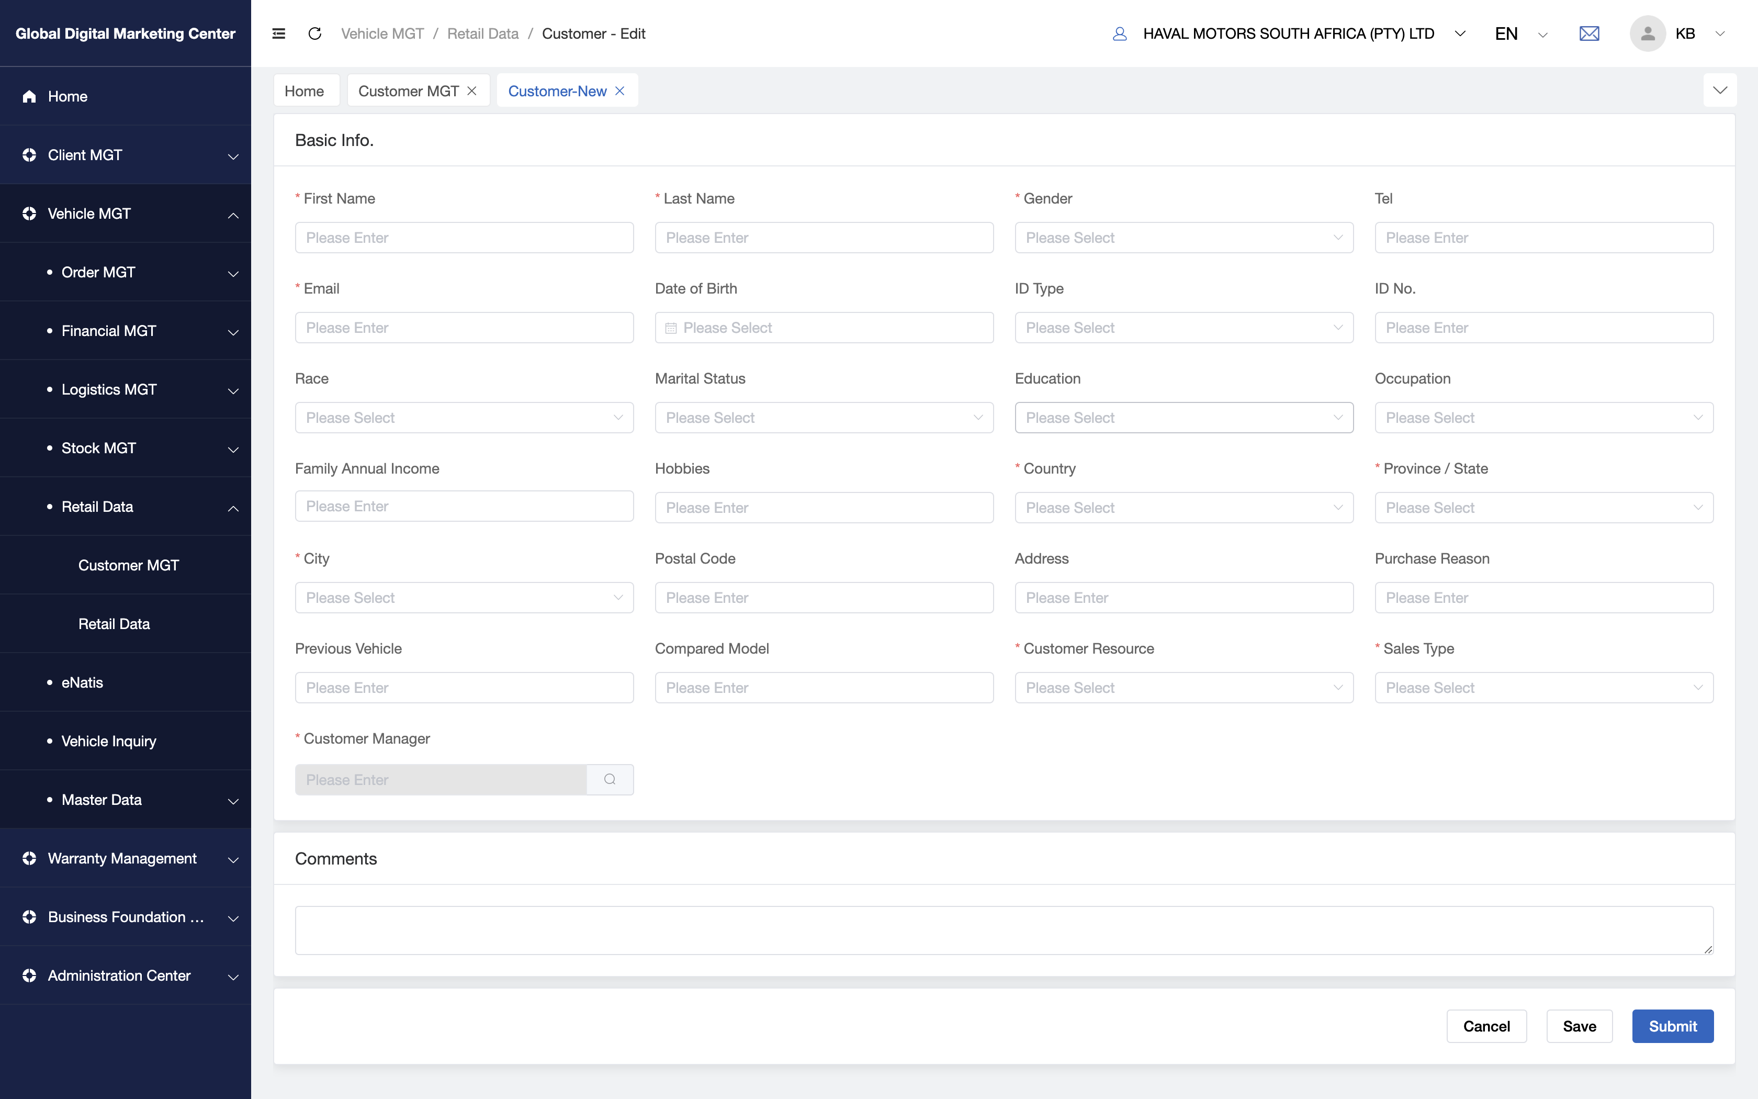Click the Administration Center sidebar icon
The height and width of the screenshot is (1099, 1758).
pos(29,975)
